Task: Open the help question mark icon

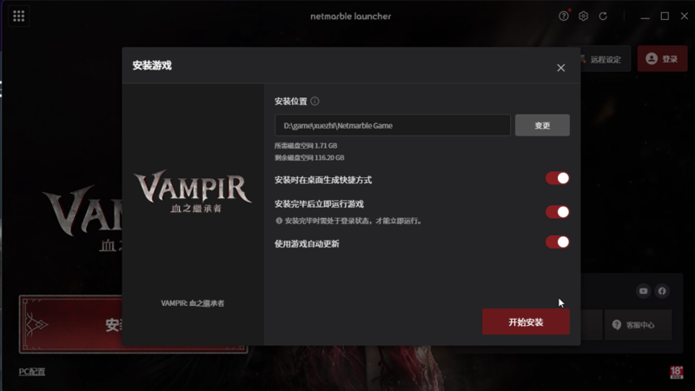Action: coord(563,17)
